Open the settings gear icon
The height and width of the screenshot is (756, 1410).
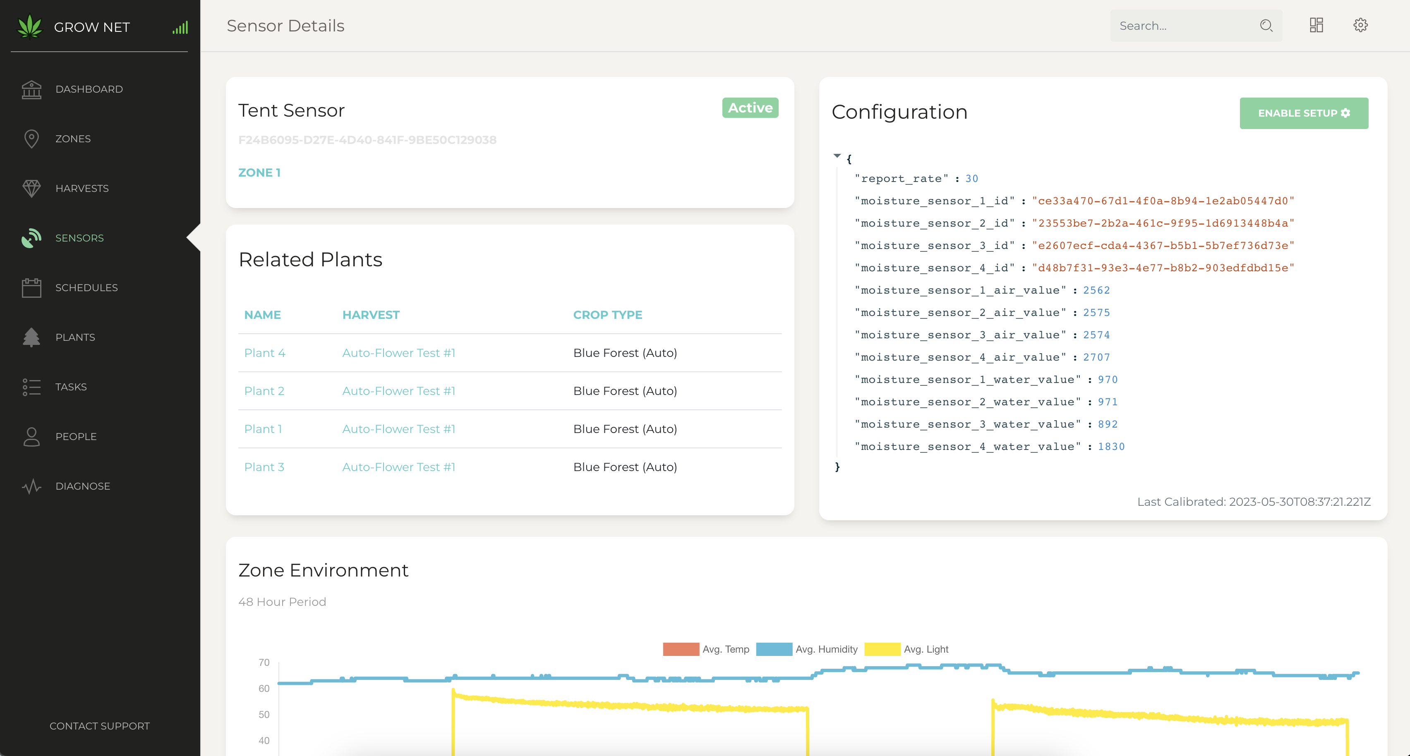click(1360, 25)
